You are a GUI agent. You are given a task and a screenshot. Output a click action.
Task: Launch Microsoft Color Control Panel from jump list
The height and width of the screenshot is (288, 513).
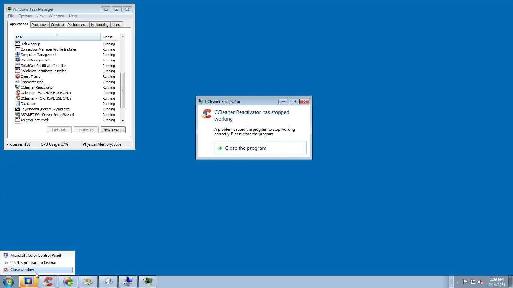coord(38,255)
